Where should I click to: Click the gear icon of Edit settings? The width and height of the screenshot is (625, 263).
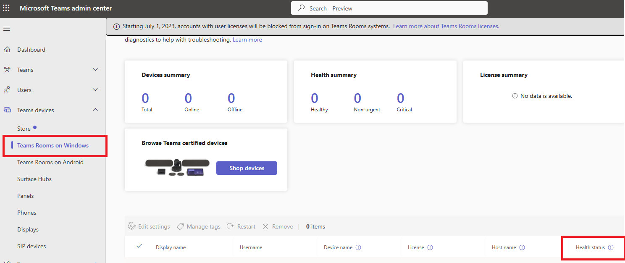(x=131, y=226)
